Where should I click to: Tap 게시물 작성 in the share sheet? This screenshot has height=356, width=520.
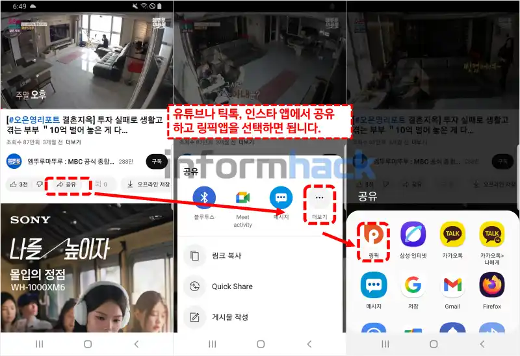tap(229, 317)
